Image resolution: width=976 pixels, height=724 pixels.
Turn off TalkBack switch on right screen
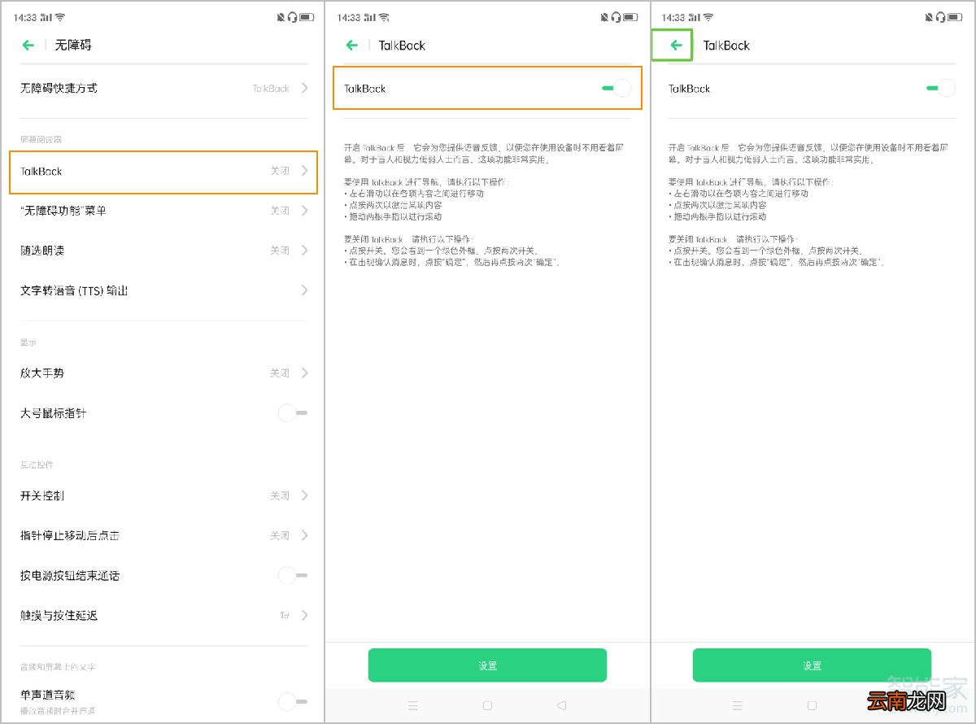coord(941,88)
